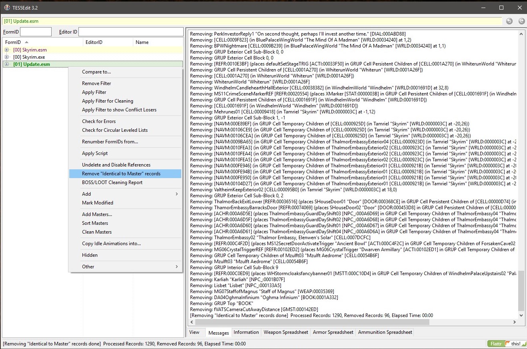Open the Other submenu

(125, 267)
